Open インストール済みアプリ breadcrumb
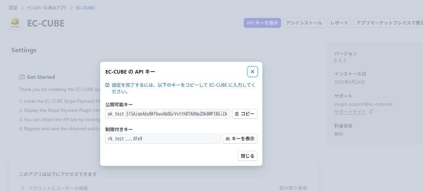The image size is (423, 192). (47, 8)
